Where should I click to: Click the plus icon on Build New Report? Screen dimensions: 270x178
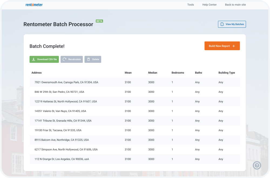[234, 46]
